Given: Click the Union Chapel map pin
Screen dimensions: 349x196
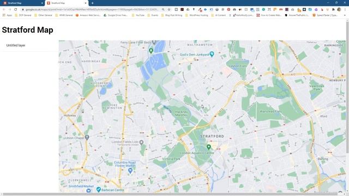Looking at the screenshot, I should [87, 138].
